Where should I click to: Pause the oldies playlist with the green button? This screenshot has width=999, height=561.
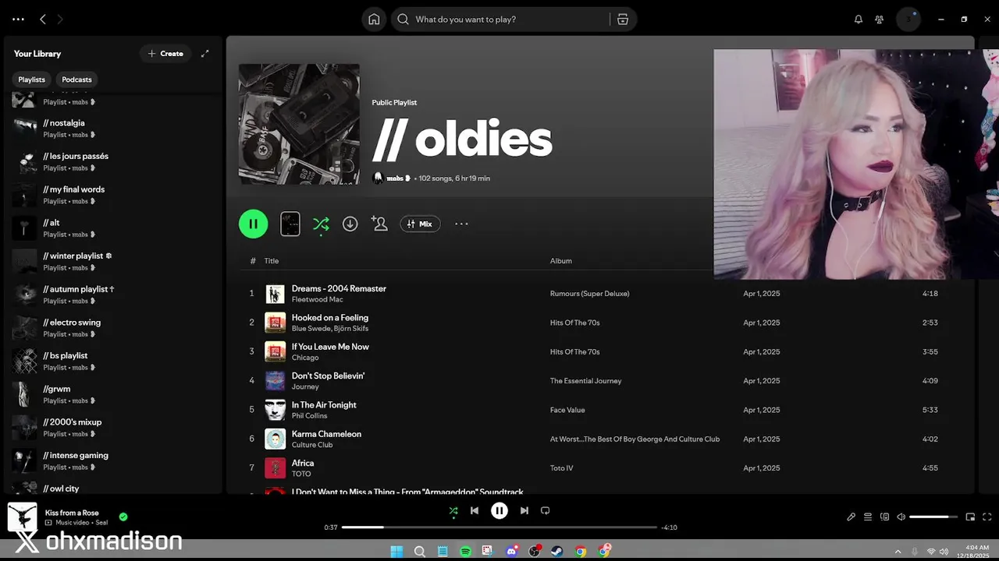coord(253,224)
